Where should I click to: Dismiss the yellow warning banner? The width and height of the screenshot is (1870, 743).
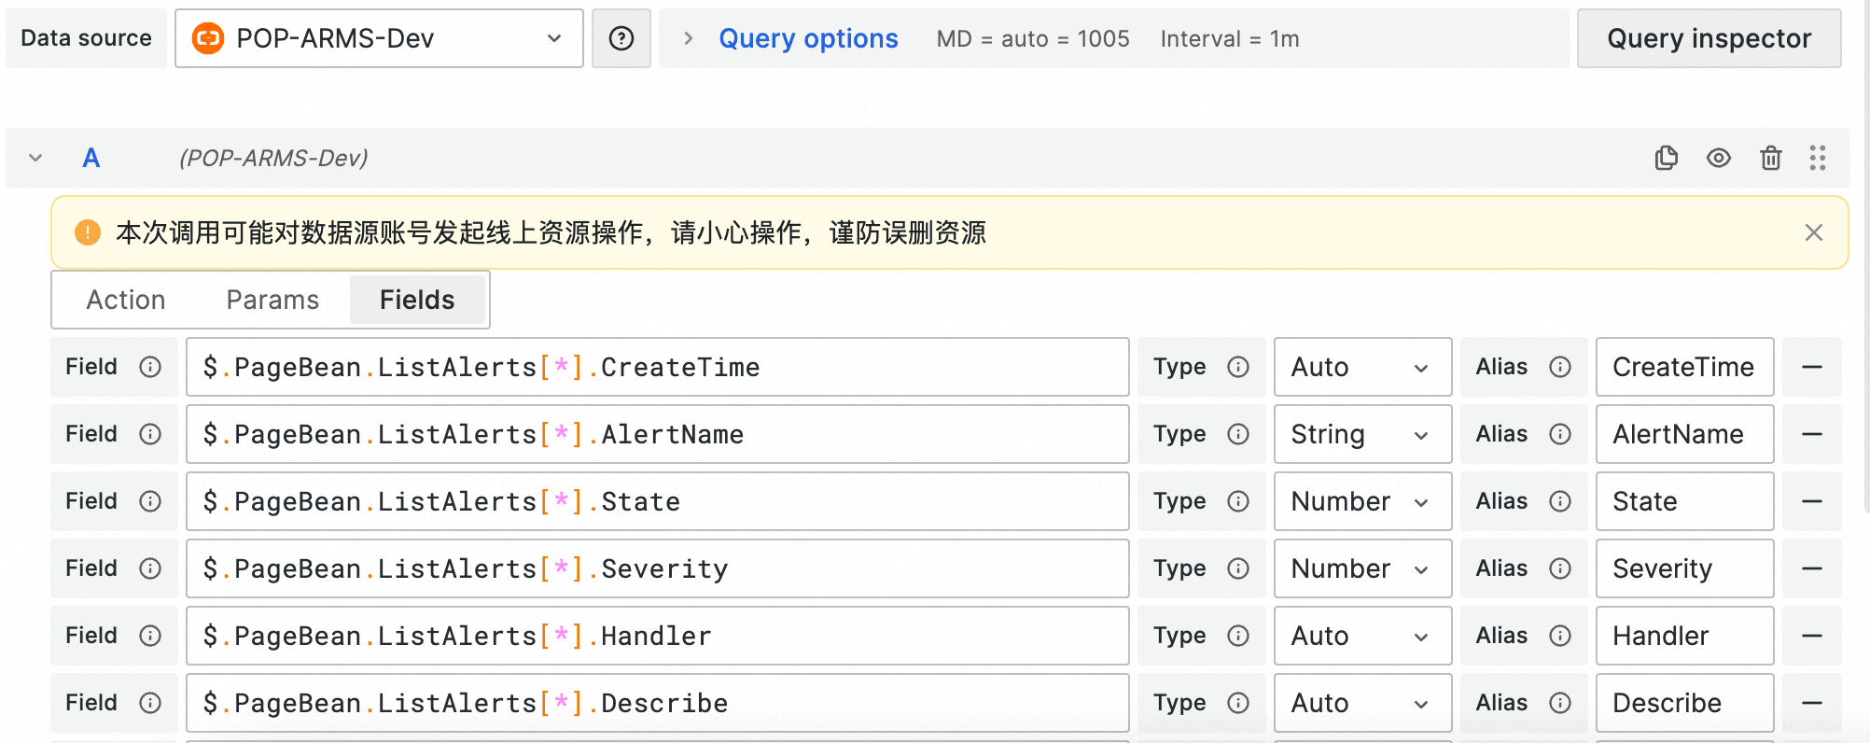(x=1813, y=232)
